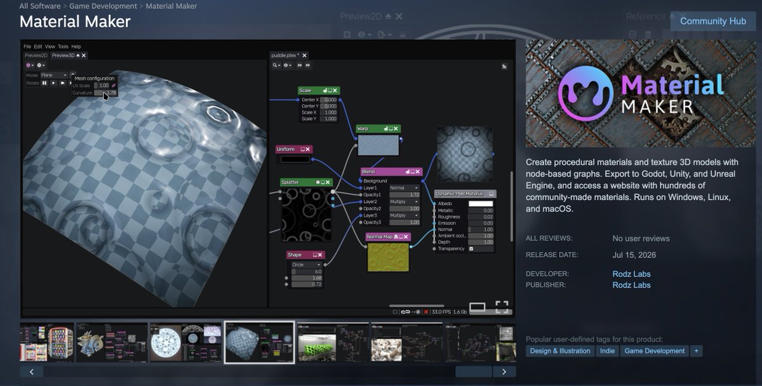Viewport: 762px width, 386px height.
Task: Toggle the small square checkbox in the status bar
Action: click(395, 312)
